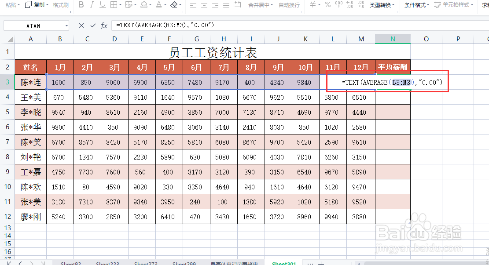Toggle underline formatting in the toolbar
Viewport: 489px width, 265px height.
[x=103, y=5]
